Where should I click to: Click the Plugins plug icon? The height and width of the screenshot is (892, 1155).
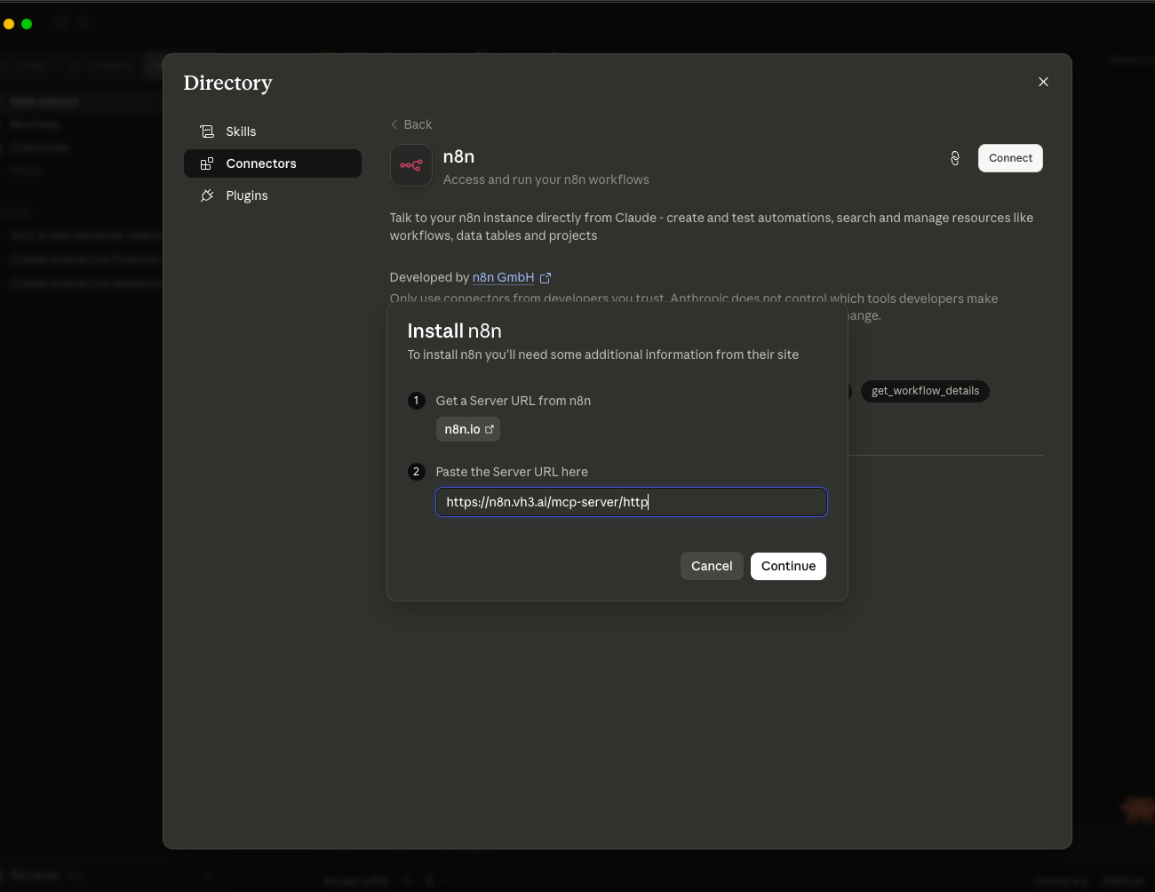point(207,195)
